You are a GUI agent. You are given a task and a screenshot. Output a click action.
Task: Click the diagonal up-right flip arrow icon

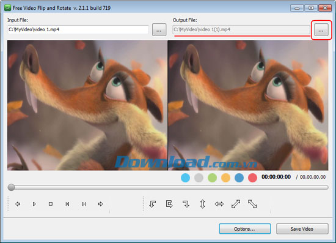[236, 204]
